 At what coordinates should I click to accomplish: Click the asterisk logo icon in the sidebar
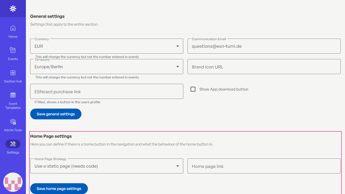click(13, 9)
